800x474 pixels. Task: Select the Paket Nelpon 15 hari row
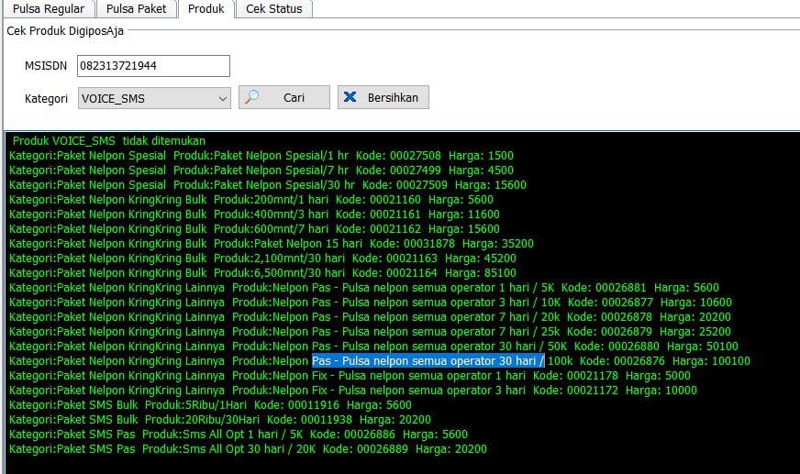(x=271, y=244)
